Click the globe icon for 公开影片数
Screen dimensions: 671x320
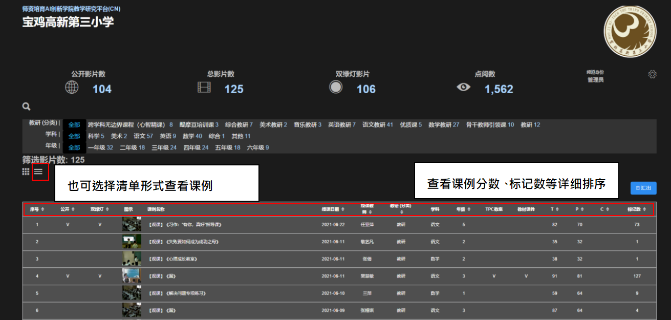[72, 88]
